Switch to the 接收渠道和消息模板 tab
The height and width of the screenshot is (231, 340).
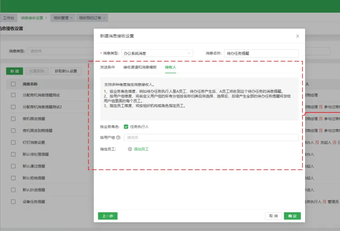[x=140, y=67]
